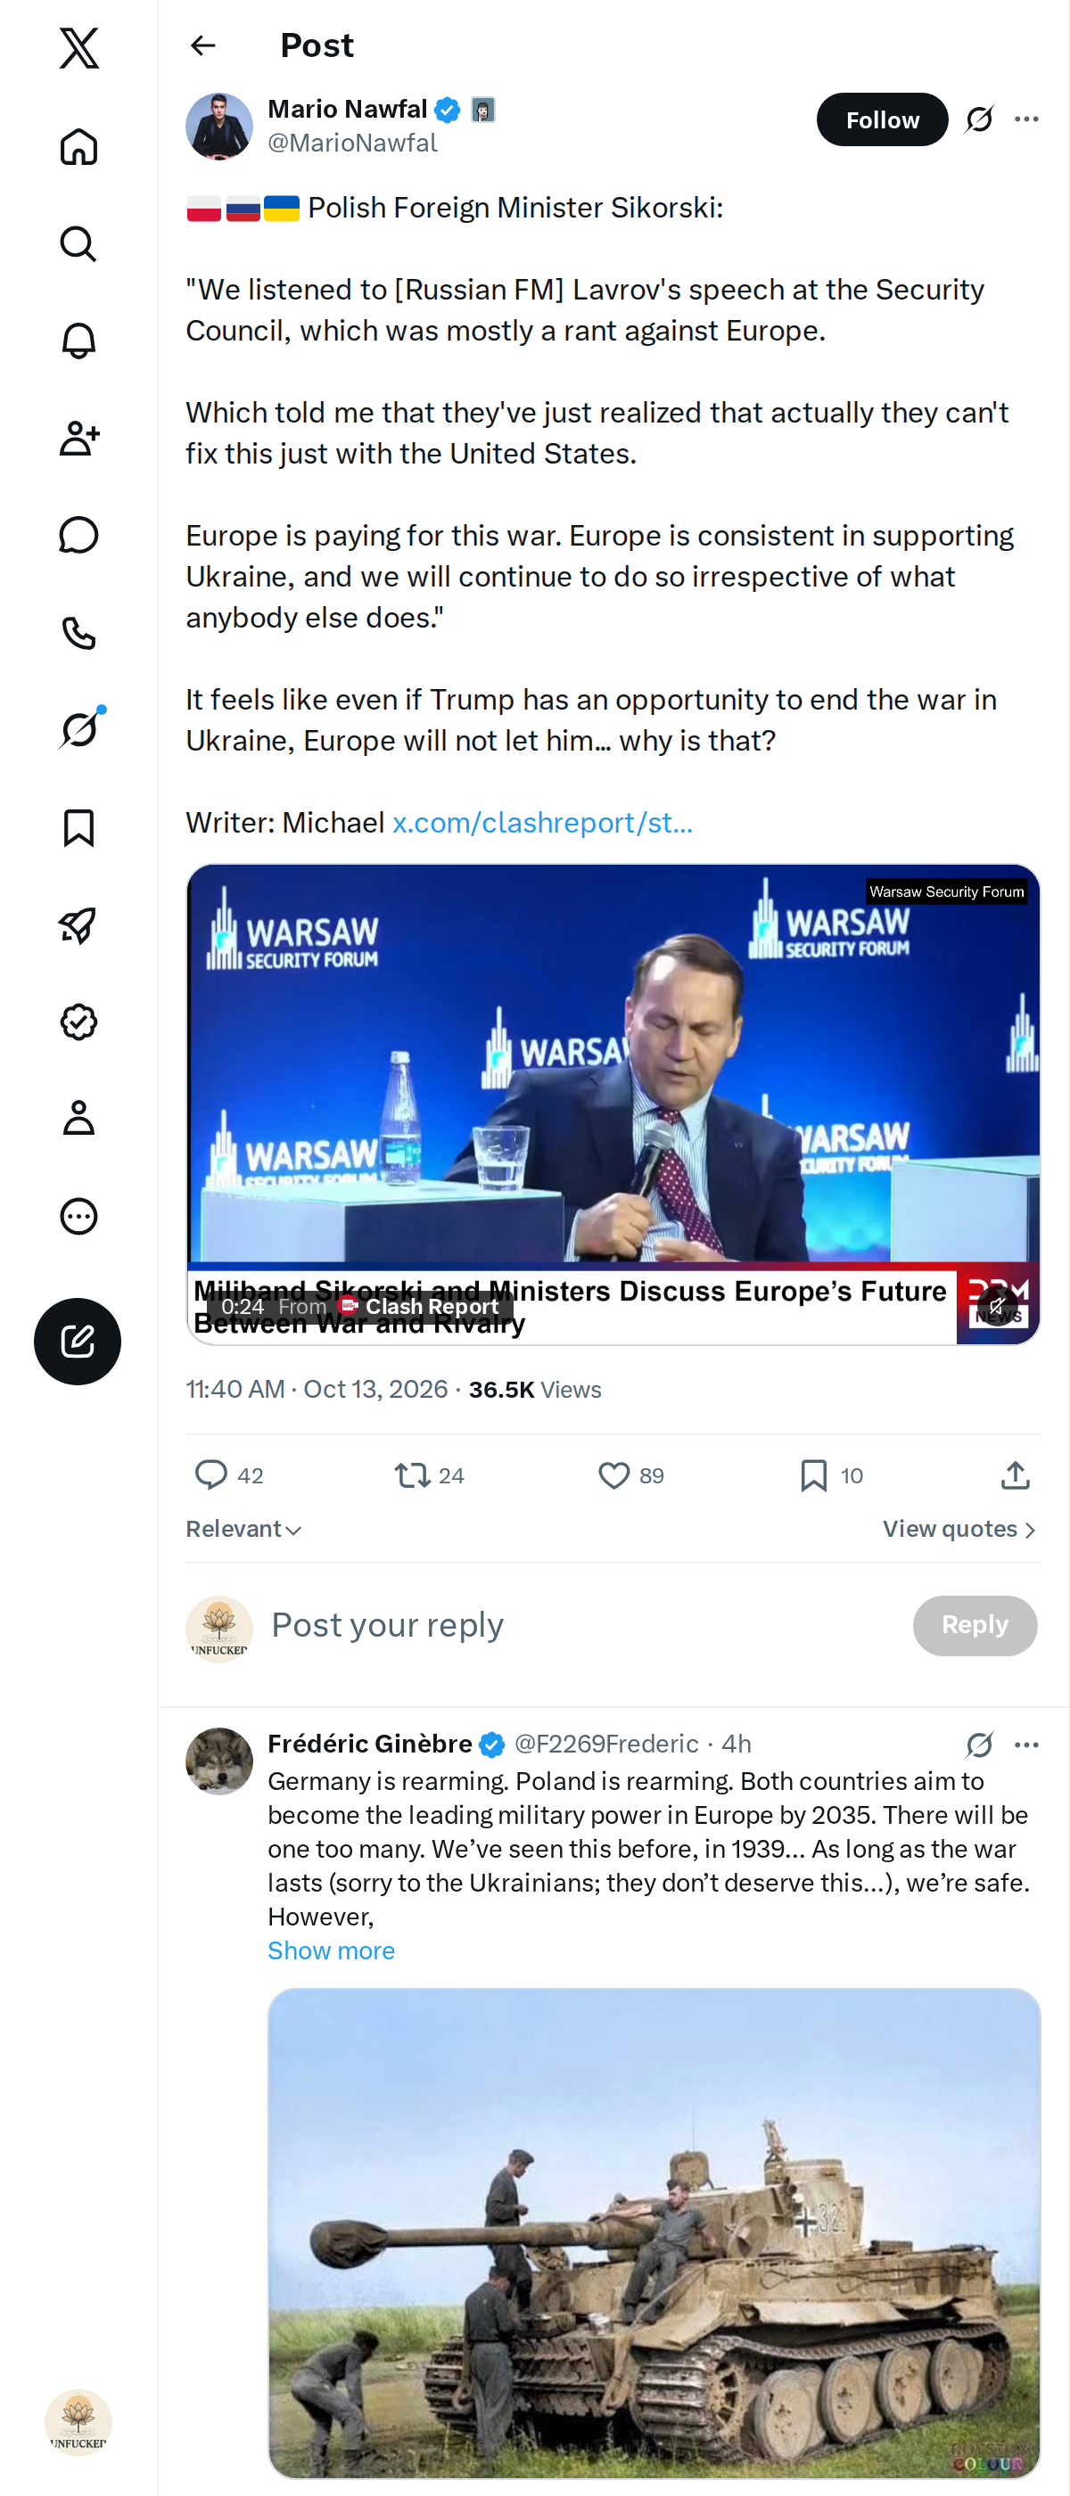Image resolution: width=1070 pixels, height=2496 pixels.
Task: Bookmark the post with 10 saves
Action: click(x=813, y=1474)
